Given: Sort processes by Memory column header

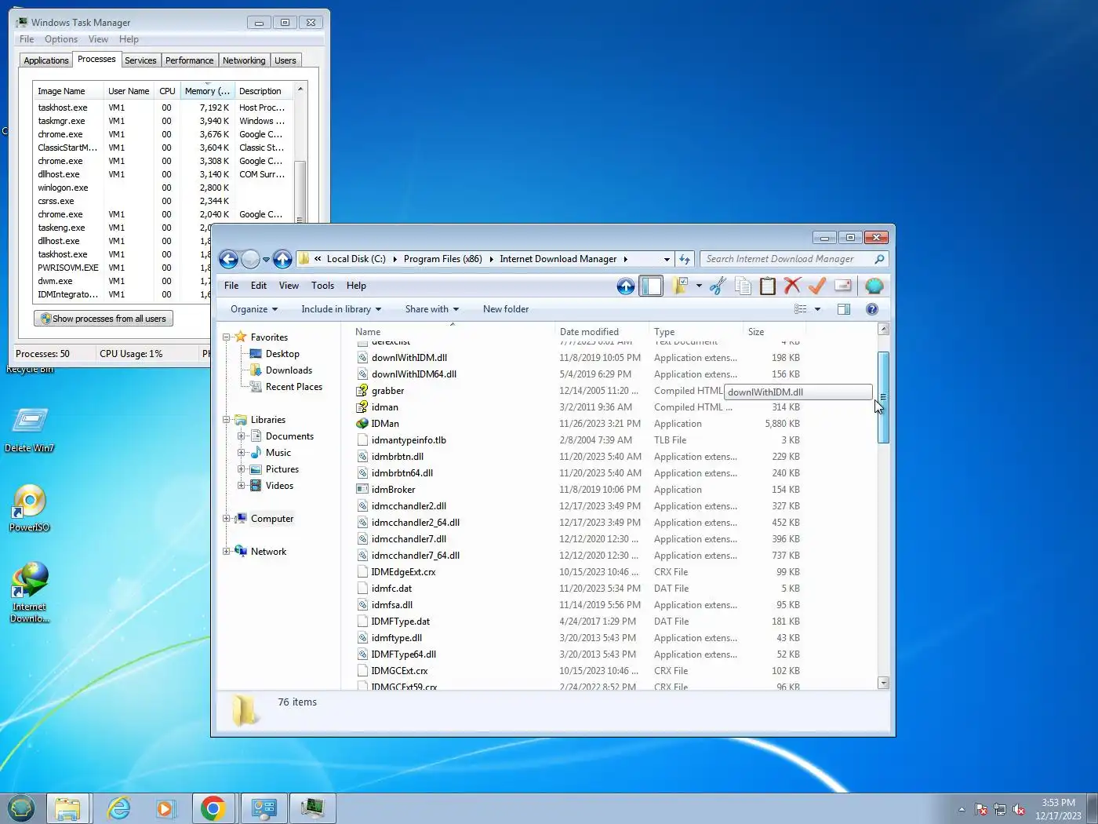Looking at the screenshot, I should pyautogui.click(x=207, y=91).
